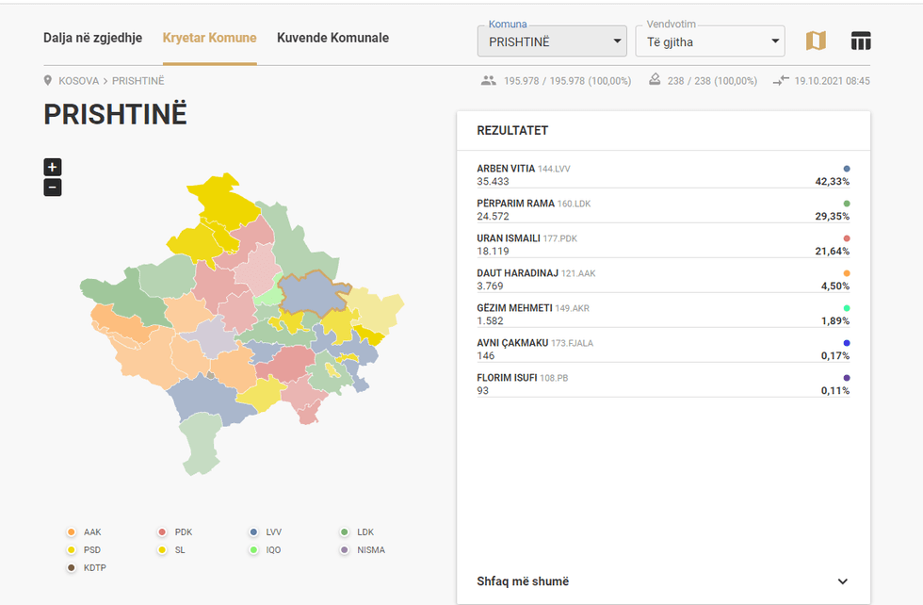Screen dimensions: 923x605
Task: Click the LVV legend color dot
Action: coord(254,532)
